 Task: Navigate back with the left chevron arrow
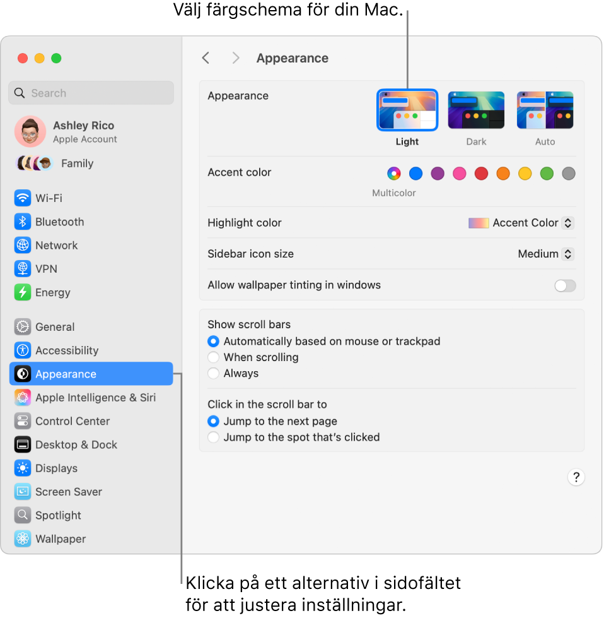click(206, 57)
